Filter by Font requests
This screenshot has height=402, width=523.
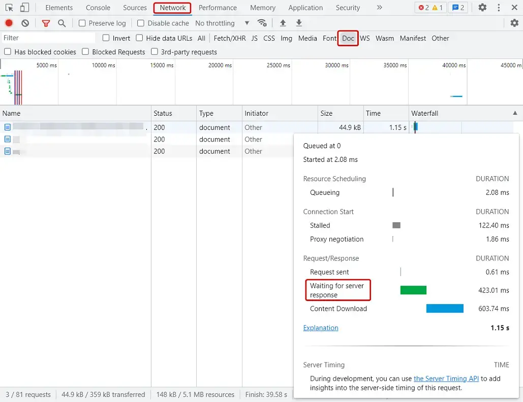(x=329, y=38)
